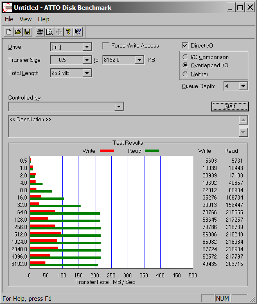257x304 pixels.
Task: Print results using the printer icon
Action: [40, 32]
